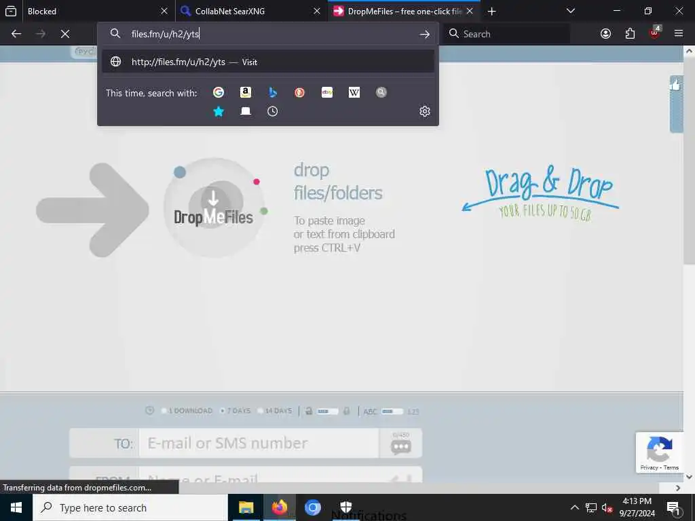This screenshot has height=521, width=695.
Task: Open the network status tray icon
Action: (x=591, y=507)
